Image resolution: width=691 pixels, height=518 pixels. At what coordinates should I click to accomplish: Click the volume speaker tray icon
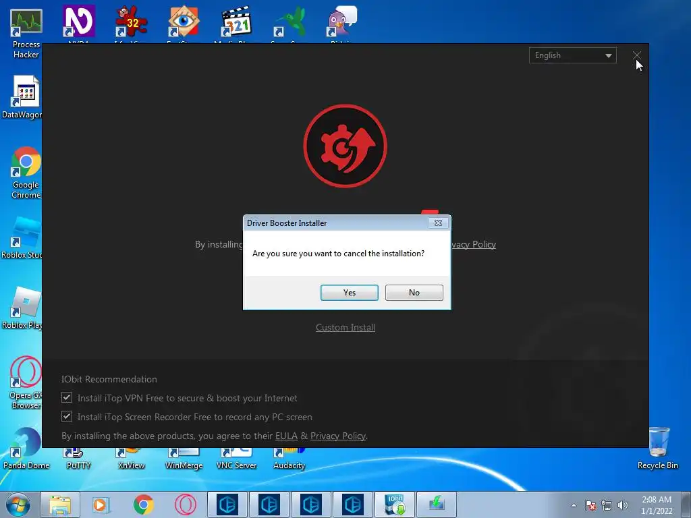(x=623, y=505)
